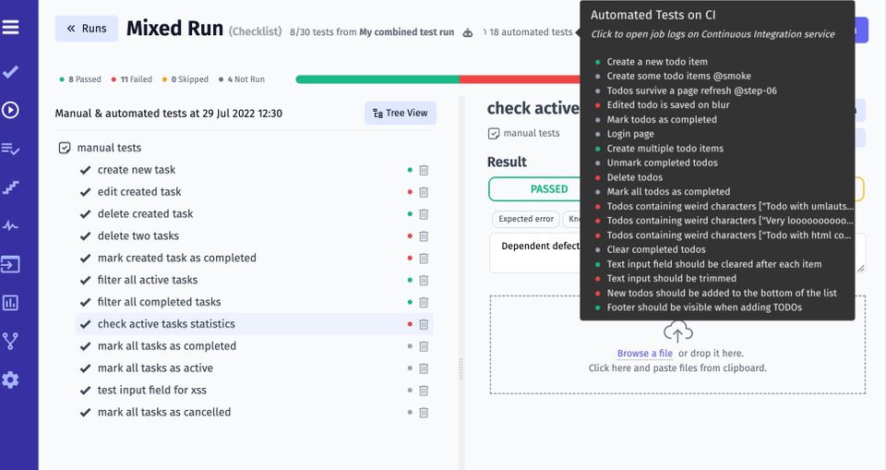Open the Plans list-check sidebar icon

point(10,149)
